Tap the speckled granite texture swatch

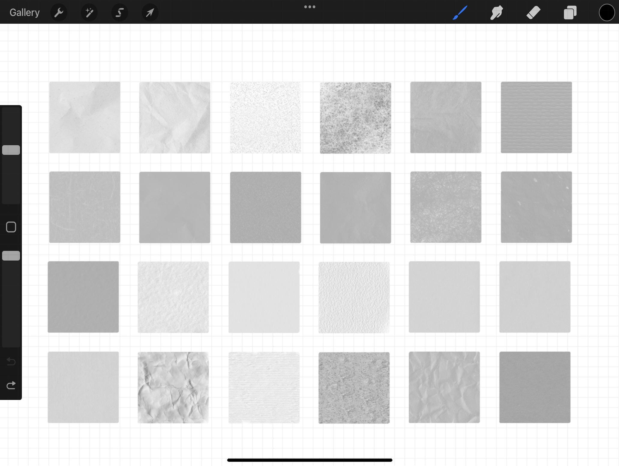click(x=354, y=388)
